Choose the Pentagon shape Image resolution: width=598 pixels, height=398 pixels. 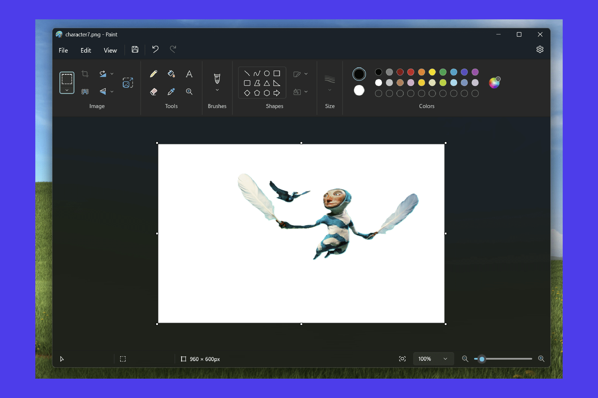coord(257,93)
